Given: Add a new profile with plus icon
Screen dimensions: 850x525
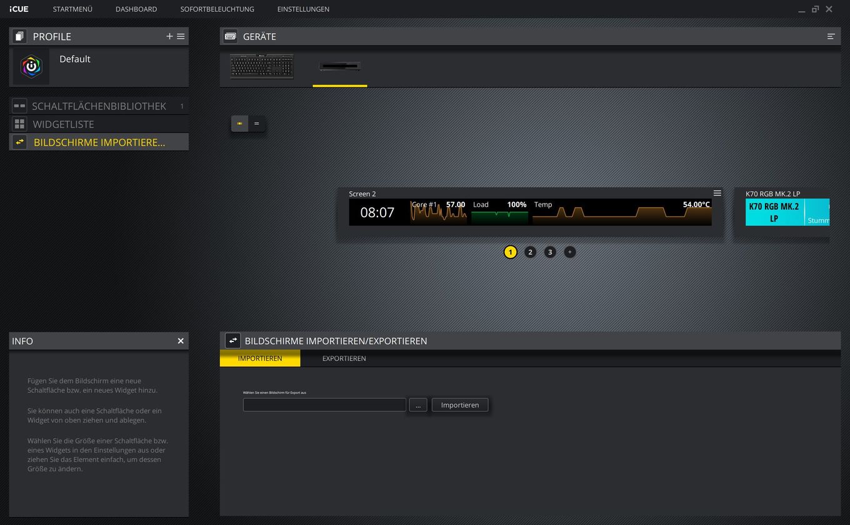Looking at the screenshot, I should [x=169, y=36].
